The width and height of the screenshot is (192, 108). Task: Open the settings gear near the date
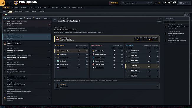[x=163, y=3]
